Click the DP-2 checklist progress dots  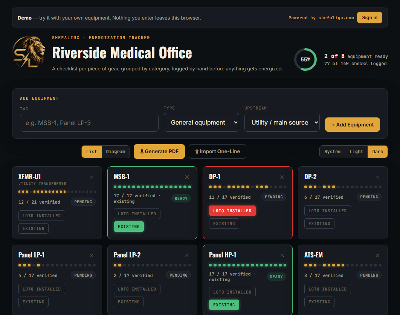click(x=343, y=187)
